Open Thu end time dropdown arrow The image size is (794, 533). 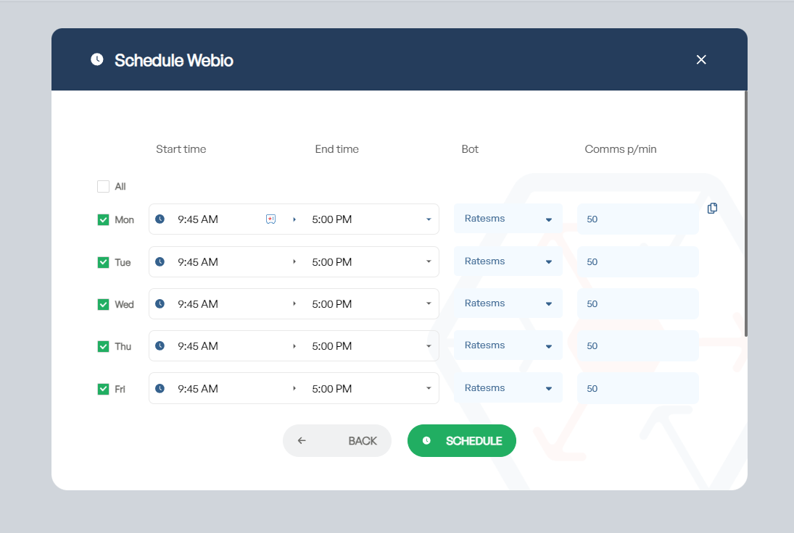429,346
